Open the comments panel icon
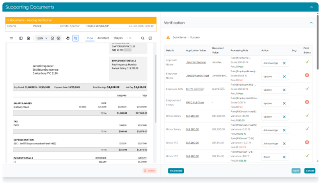The image size is (321, 185). pos(150,38)
